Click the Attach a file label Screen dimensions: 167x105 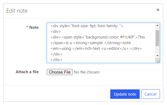[x=27, y=72]
